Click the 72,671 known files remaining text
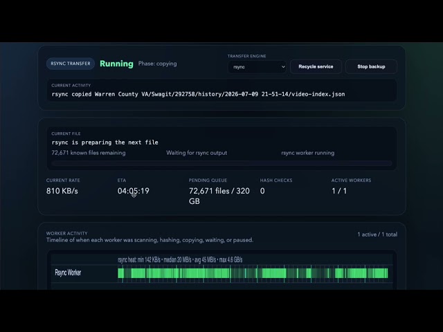The width and height of the screenshot is (443, 332). click(89, 153)
